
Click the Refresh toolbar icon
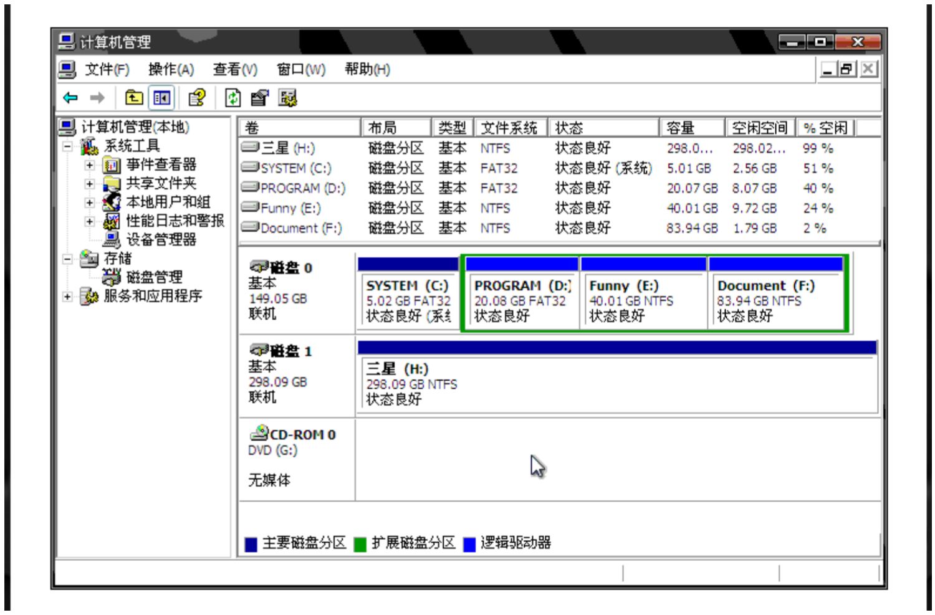click(233, 98)
